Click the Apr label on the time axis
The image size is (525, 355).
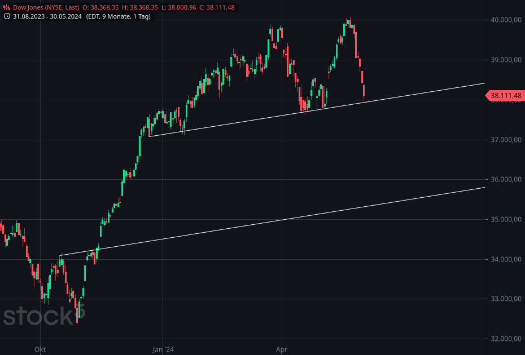[x=282, y=349]
